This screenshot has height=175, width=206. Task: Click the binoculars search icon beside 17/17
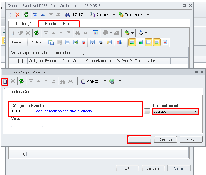67,15
